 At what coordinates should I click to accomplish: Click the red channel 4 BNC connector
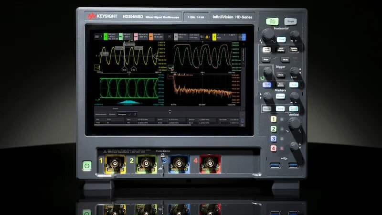click(x=210, y=164)
